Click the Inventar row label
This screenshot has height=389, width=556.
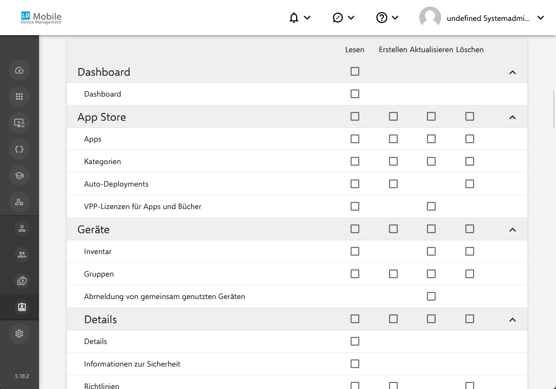(98, 251)
